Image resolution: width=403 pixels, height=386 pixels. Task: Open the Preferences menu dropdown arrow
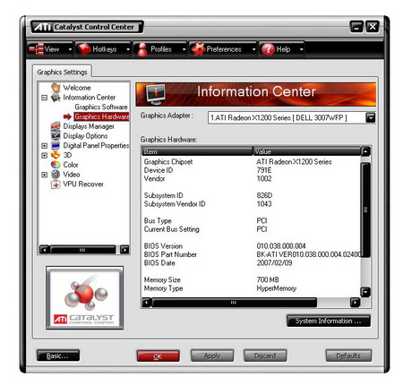pos(253,49)
